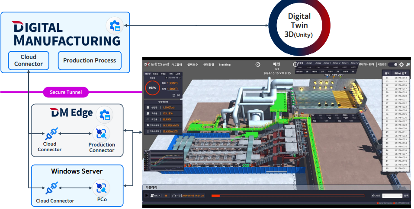414x209 pixels.
Task: Select the 연료 tab in KPI panel
Action: [178, 74]
